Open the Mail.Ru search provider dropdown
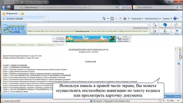 pyautogui.click(x=181, y=7)
